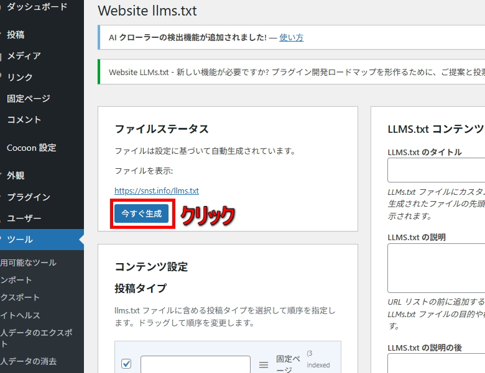Click the 今すぐ生成 button
This screenshot has width=485, height=373.
pyautogui.click(x=141, y=213)
